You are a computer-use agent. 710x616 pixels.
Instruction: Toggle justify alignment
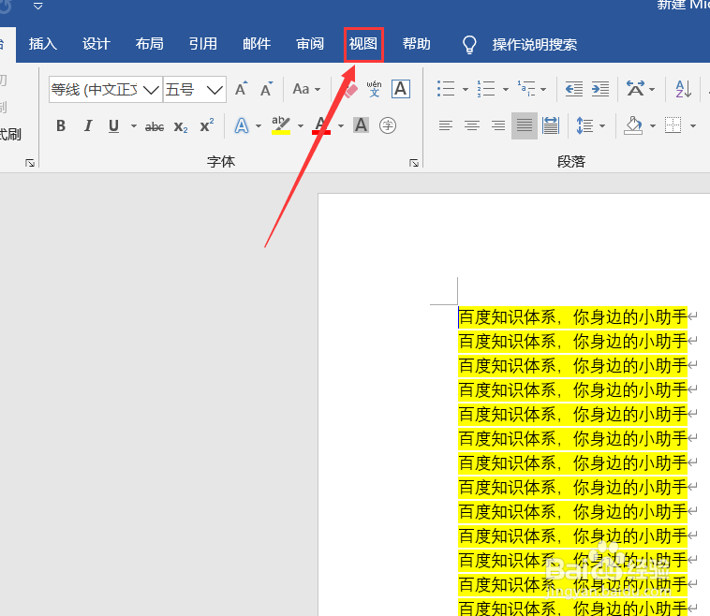tap(525, 125)
